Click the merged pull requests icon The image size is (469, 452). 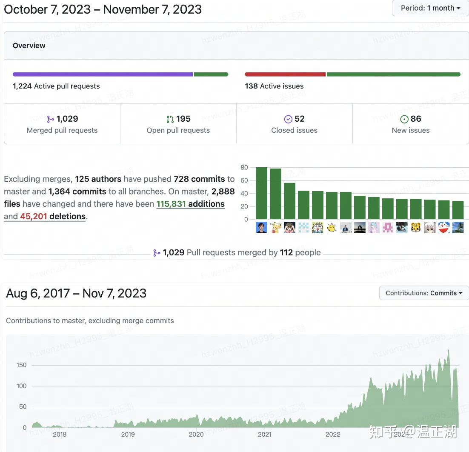pos(50,119)
